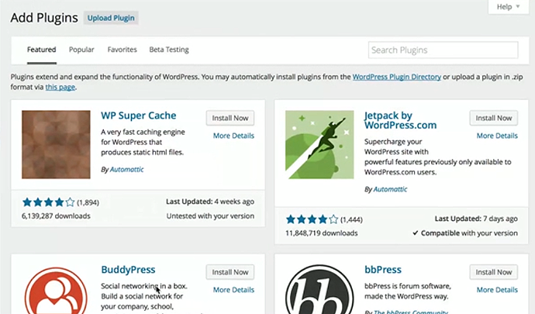Click the Jetpack plugin icon

319,144
